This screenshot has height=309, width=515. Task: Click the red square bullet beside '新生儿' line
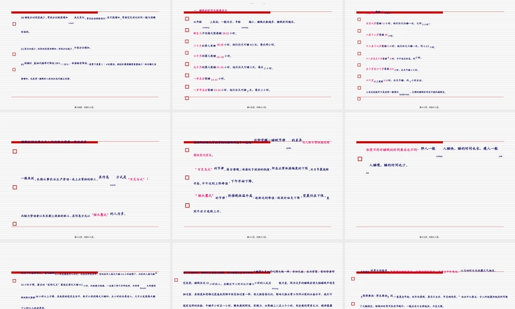click(x=187, y=30)
